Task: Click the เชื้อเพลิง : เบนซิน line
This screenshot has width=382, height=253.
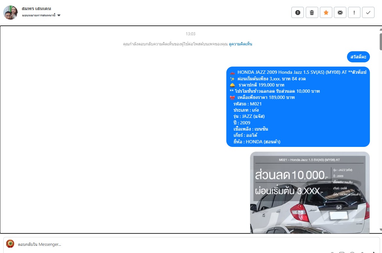Action: point(251,129)
